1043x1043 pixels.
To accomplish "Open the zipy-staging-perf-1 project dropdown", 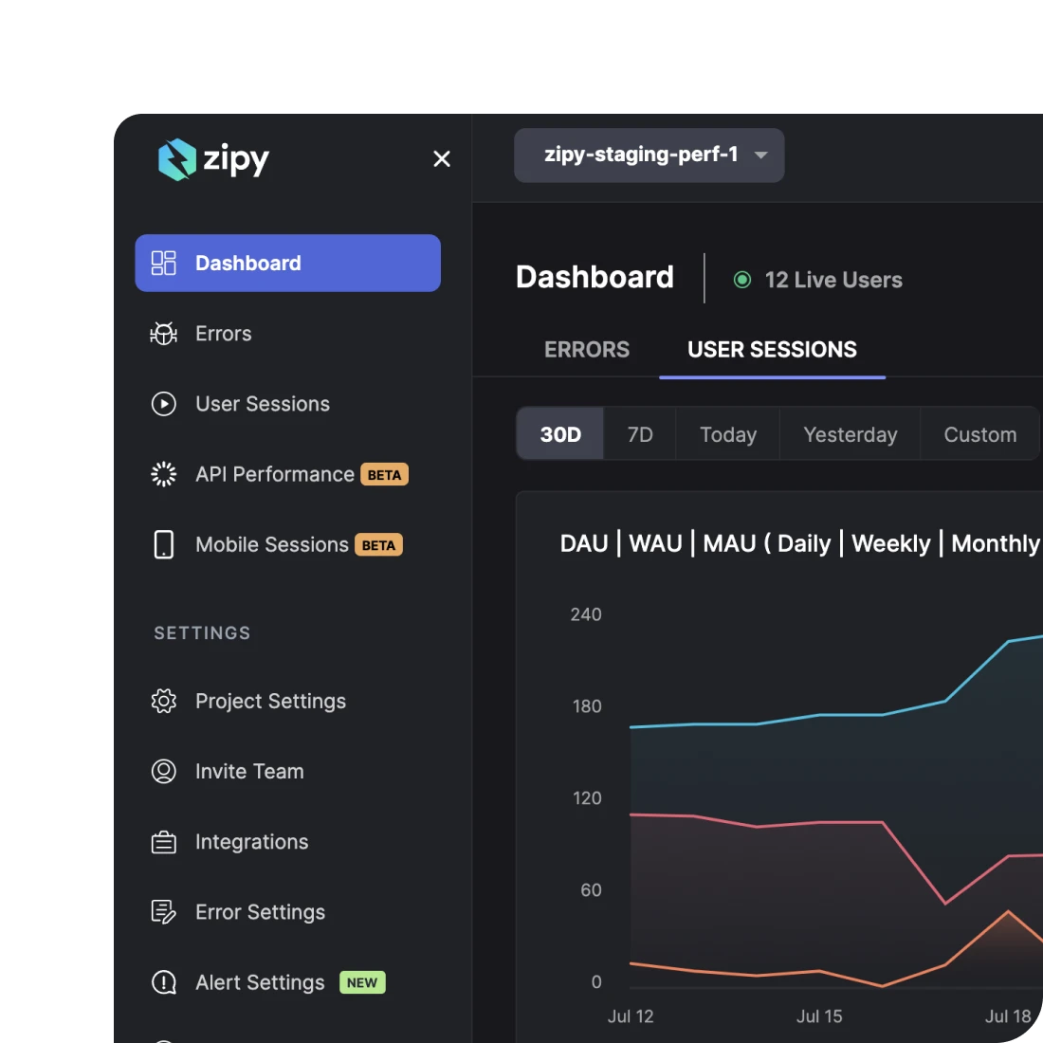I will tap(650, 156).
